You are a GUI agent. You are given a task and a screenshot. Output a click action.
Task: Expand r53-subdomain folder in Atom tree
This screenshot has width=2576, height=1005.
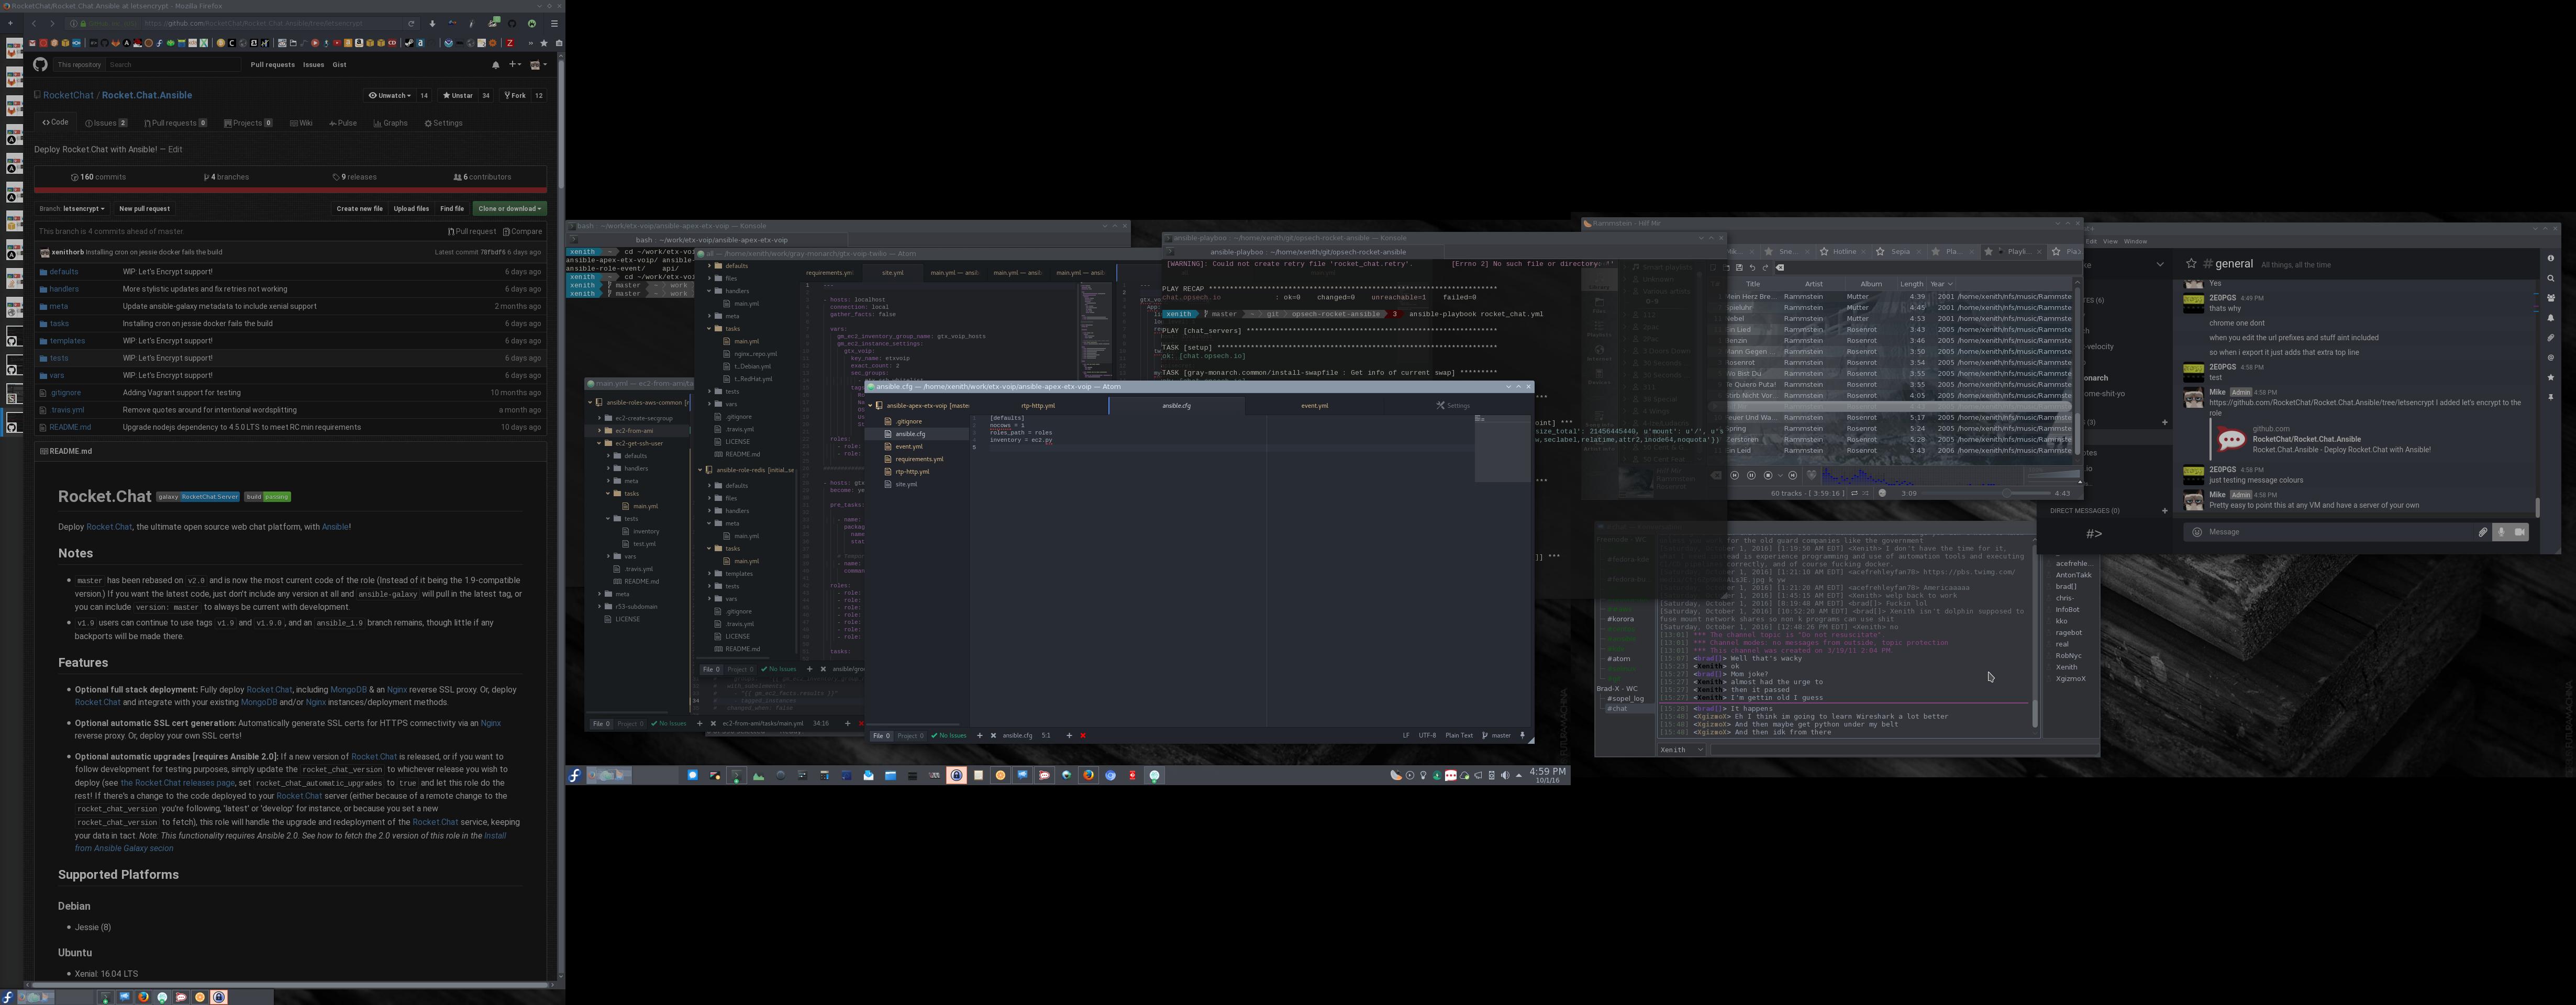coord(599,606)
